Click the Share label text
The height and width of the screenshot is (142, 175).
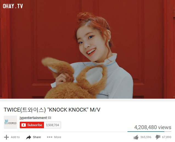pos(37,137)
